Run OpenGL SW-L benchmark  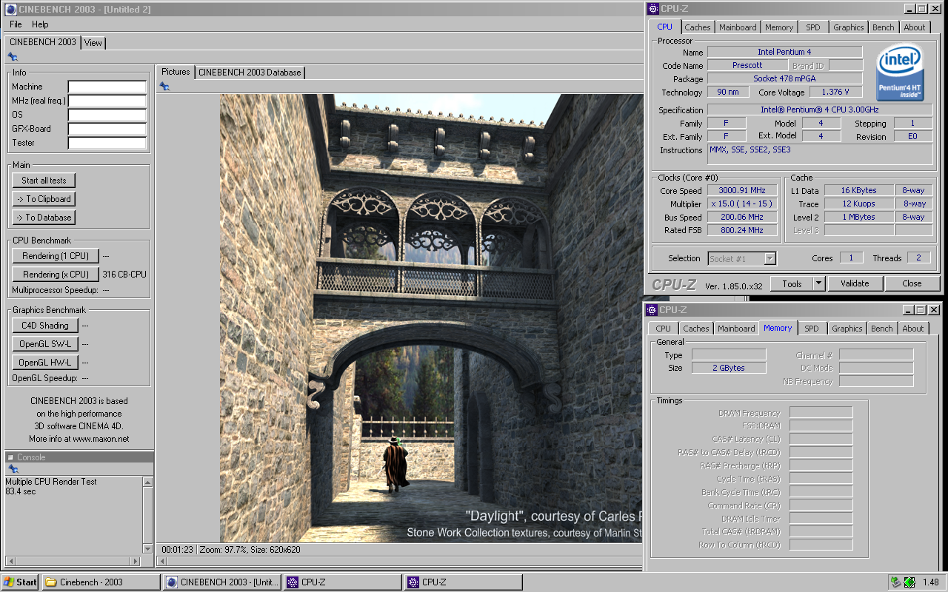(x=45, y=344)
